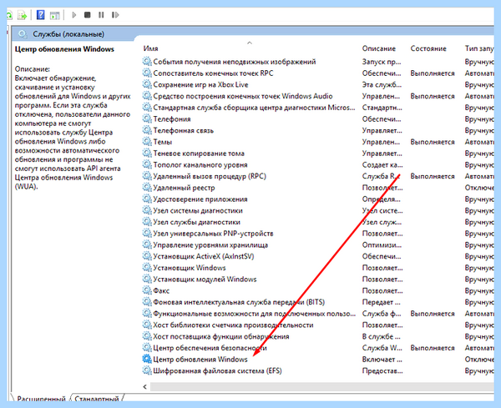Image resolution: width=501 pixels, height=408 pixels.
Task: Select Стандартная служба сборщика центра диагностики
Action: coord(254,108)
